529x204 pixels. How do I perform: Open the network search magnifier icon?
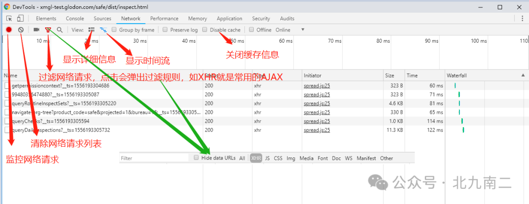tap(60, 30)
